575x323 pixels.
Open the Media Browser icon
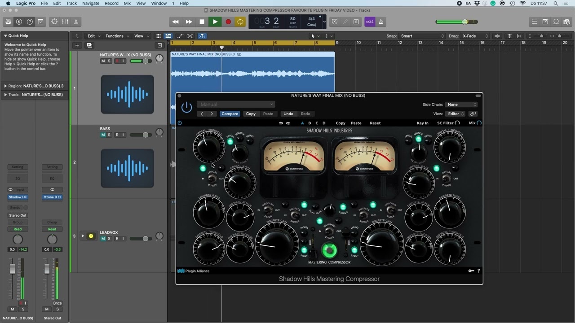[x=567, y=22]
